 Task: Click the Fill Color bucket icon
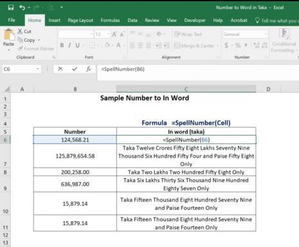[x=107, y=45]
